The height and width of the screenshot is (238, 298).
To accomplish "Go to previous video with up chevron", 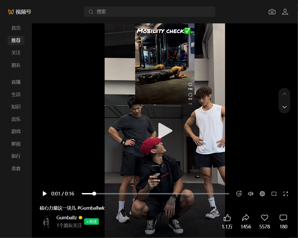I will click(285, 94).
